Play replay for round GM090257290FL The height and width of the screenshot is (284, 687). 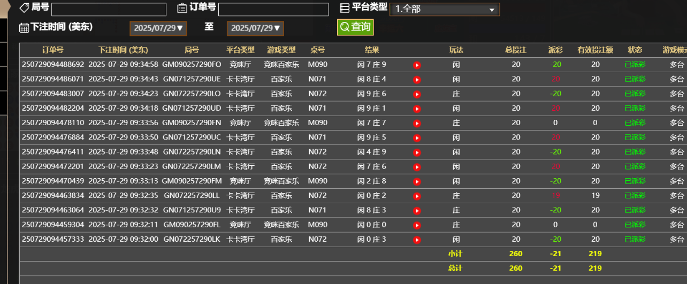417,225
